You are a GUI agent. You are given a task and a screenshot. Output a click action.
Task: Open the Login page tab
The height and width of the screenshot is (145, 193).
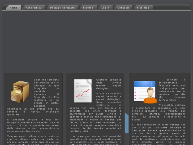pos(105,8)
